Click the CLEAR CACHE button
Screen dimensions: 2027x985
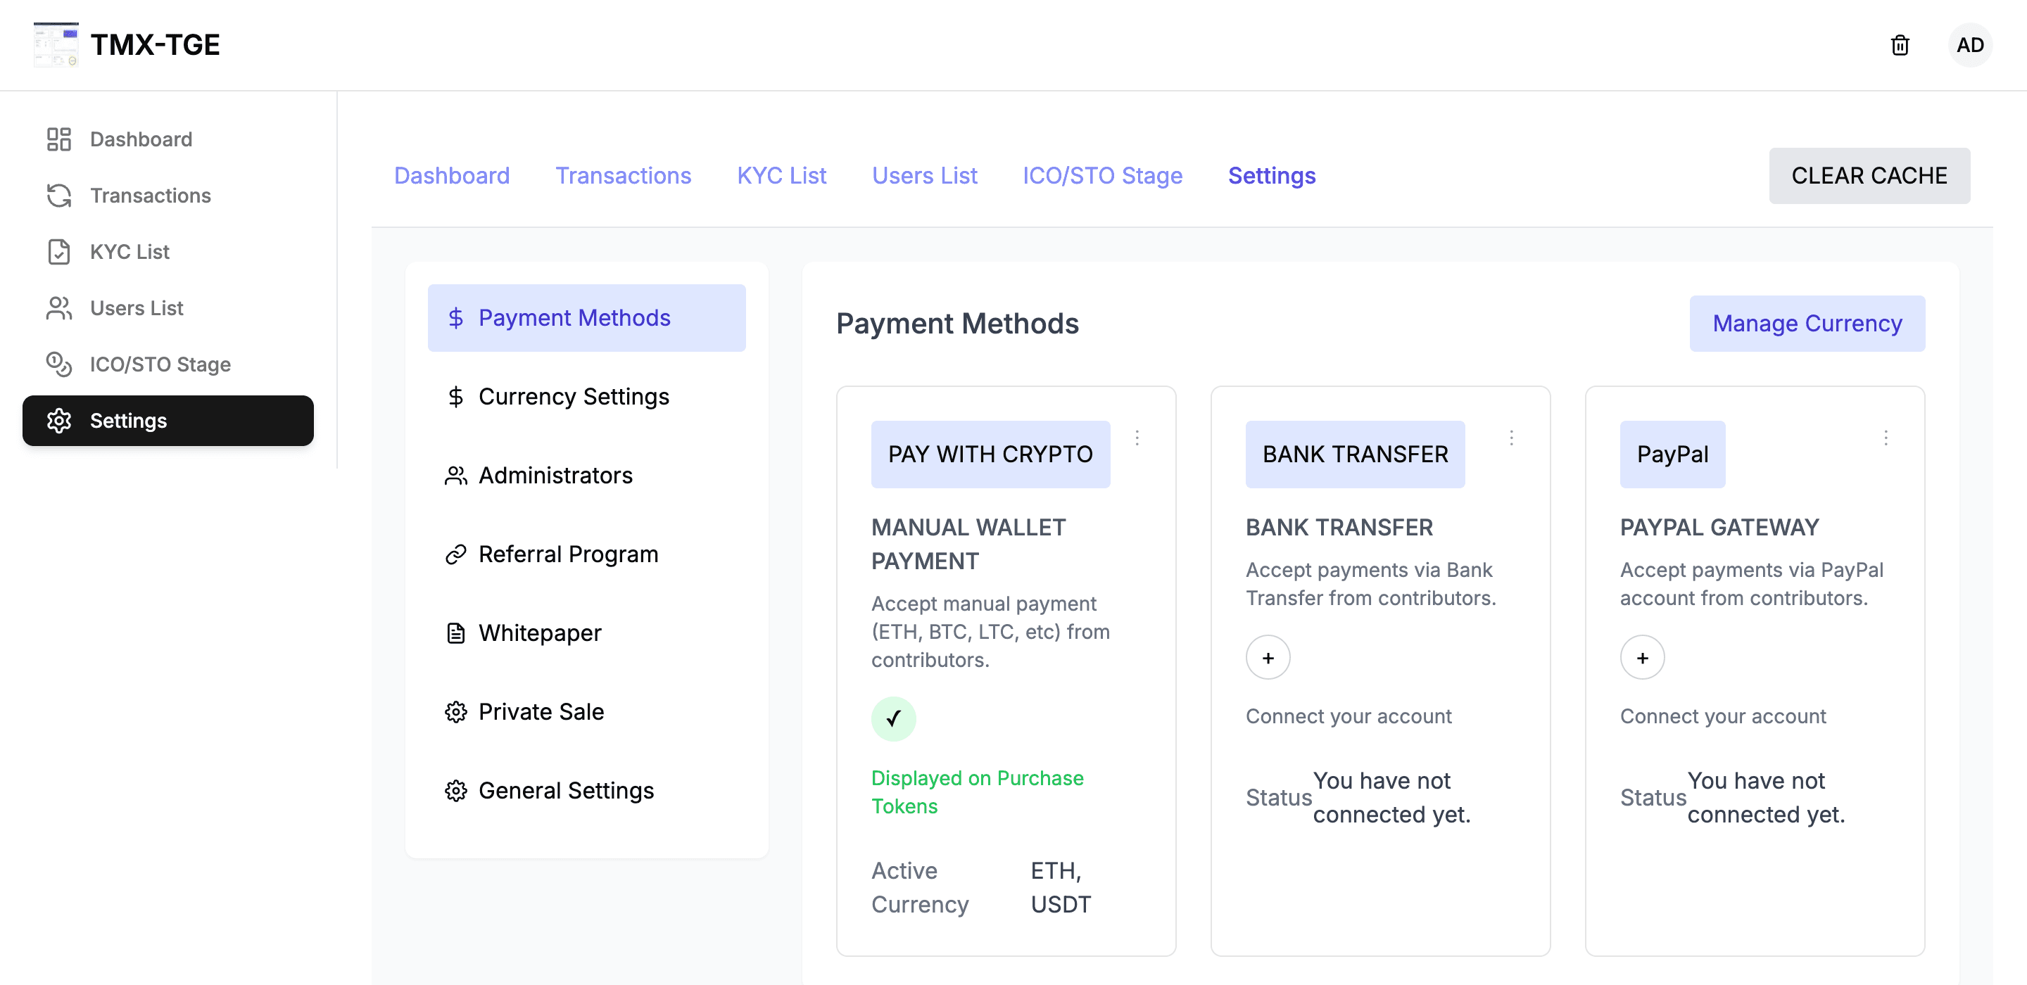click(1869, 175)
